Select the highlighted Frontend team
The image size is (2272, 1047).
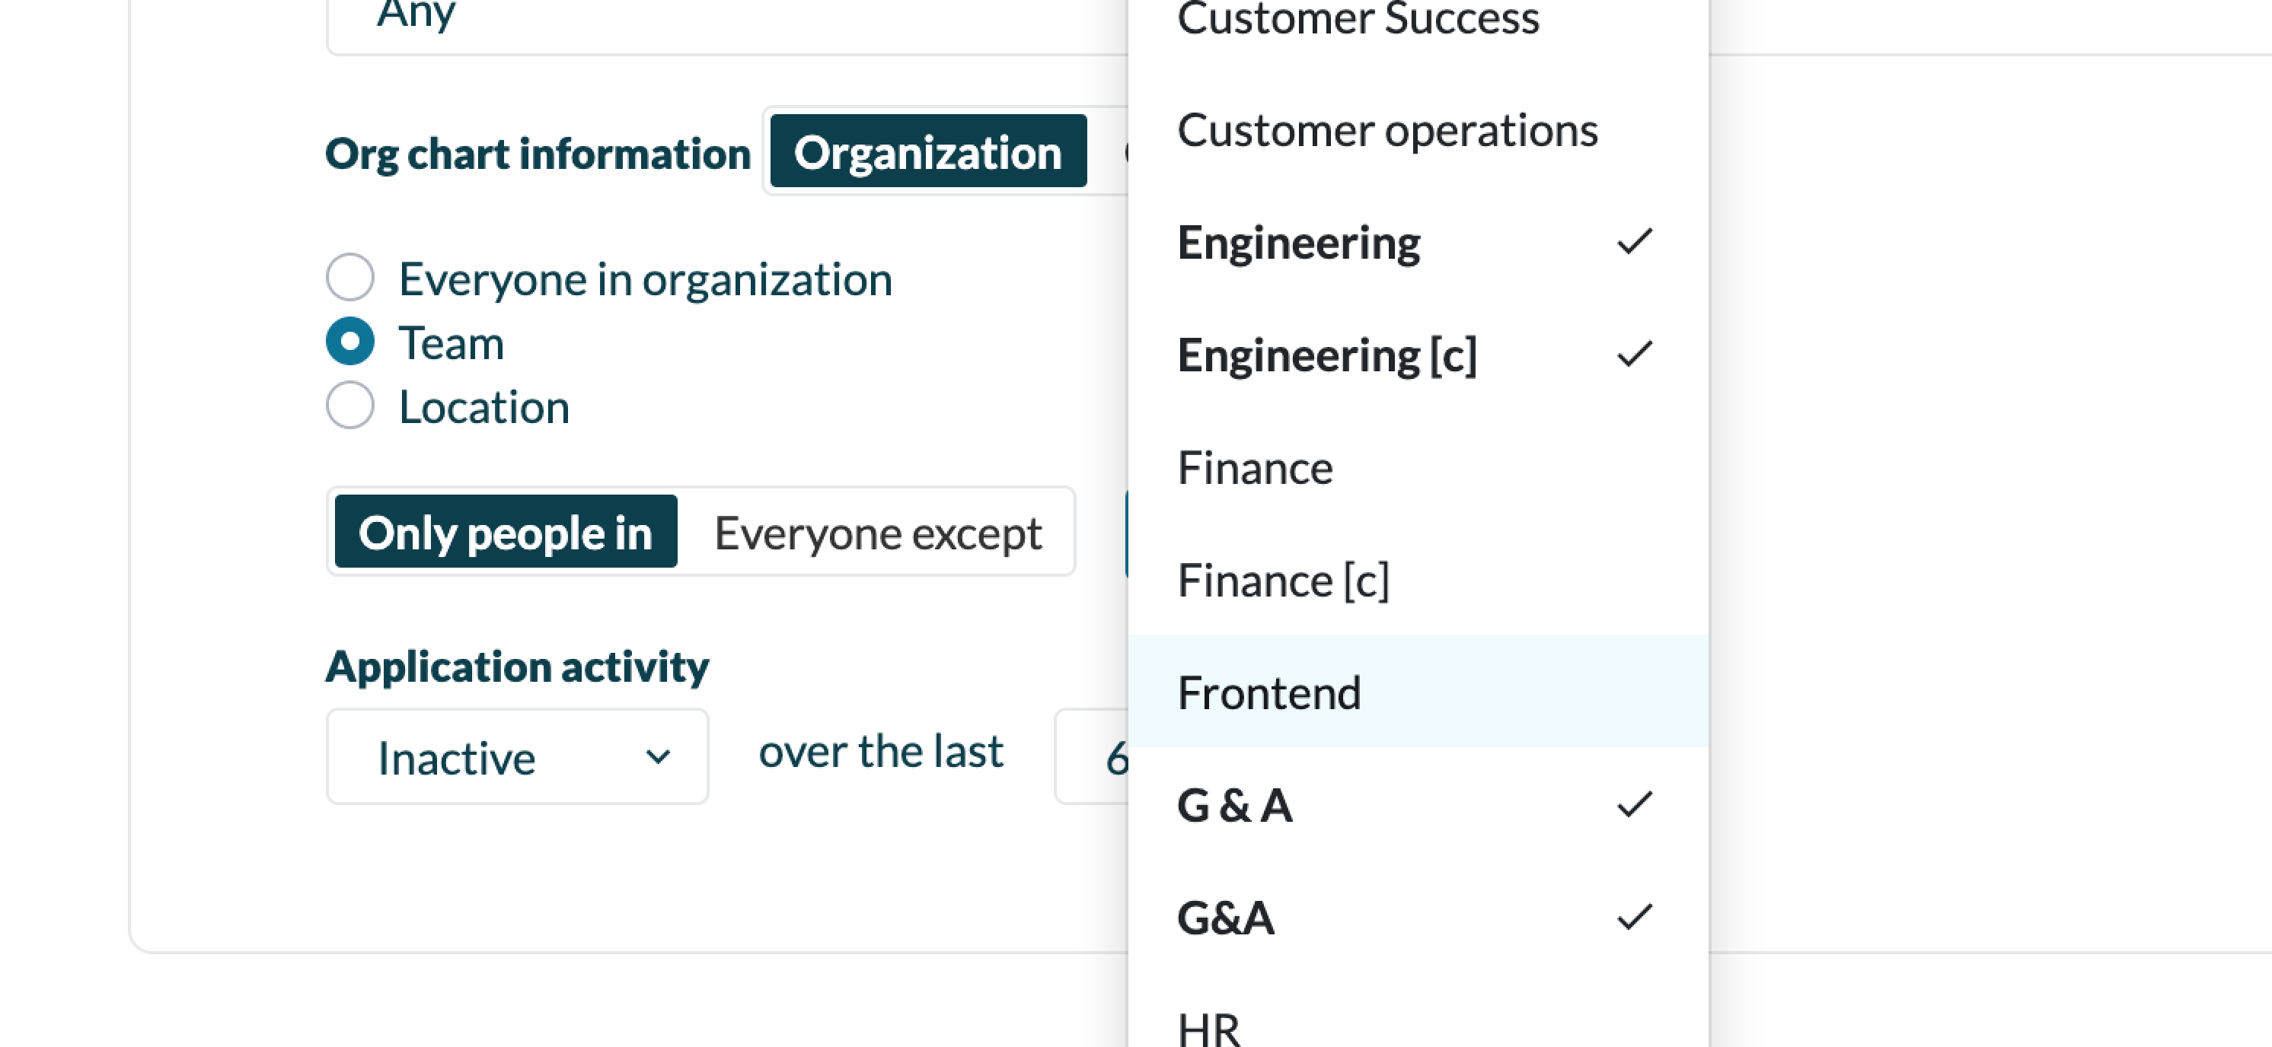(x=1270, y=692)
